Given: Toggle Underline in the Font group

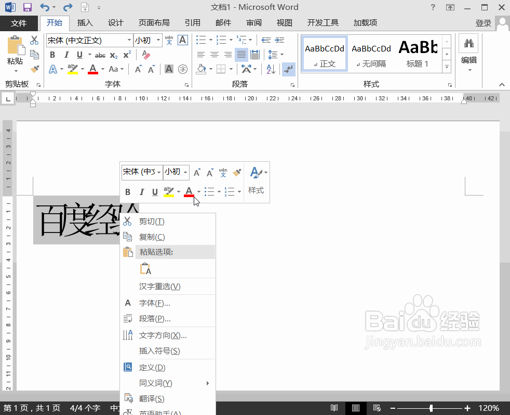Looking at the screenshot, I should click(79, 55).
